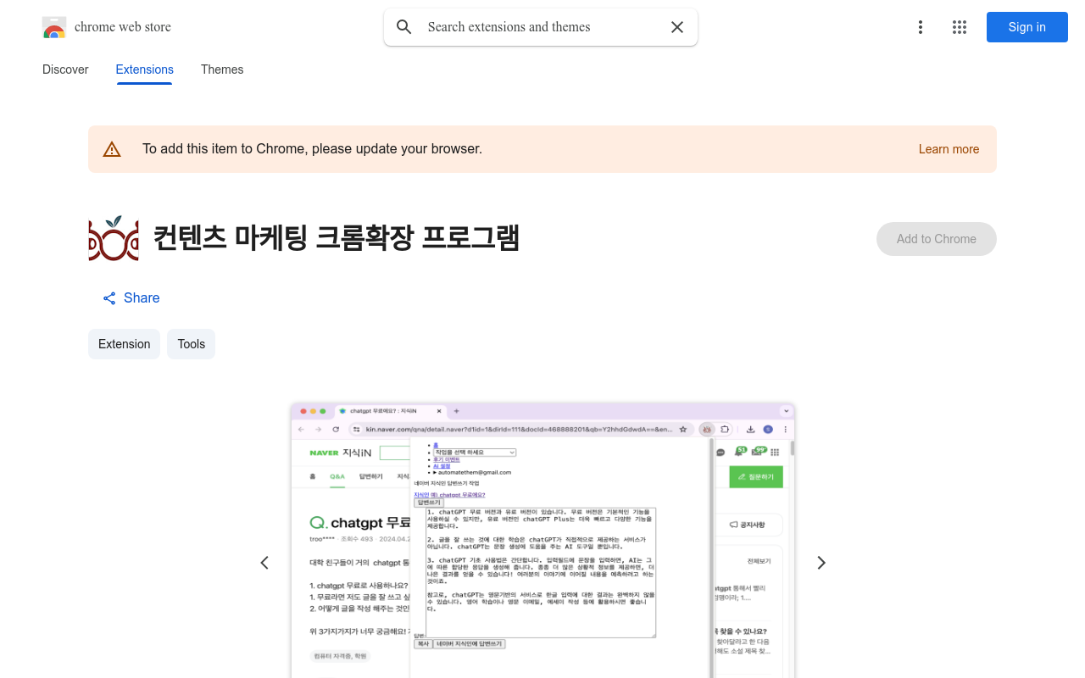Open the Themes tab
Image resolution: width=1085 pixels, height=678 pixels.
pyautogui.click(x=222, y=69)
